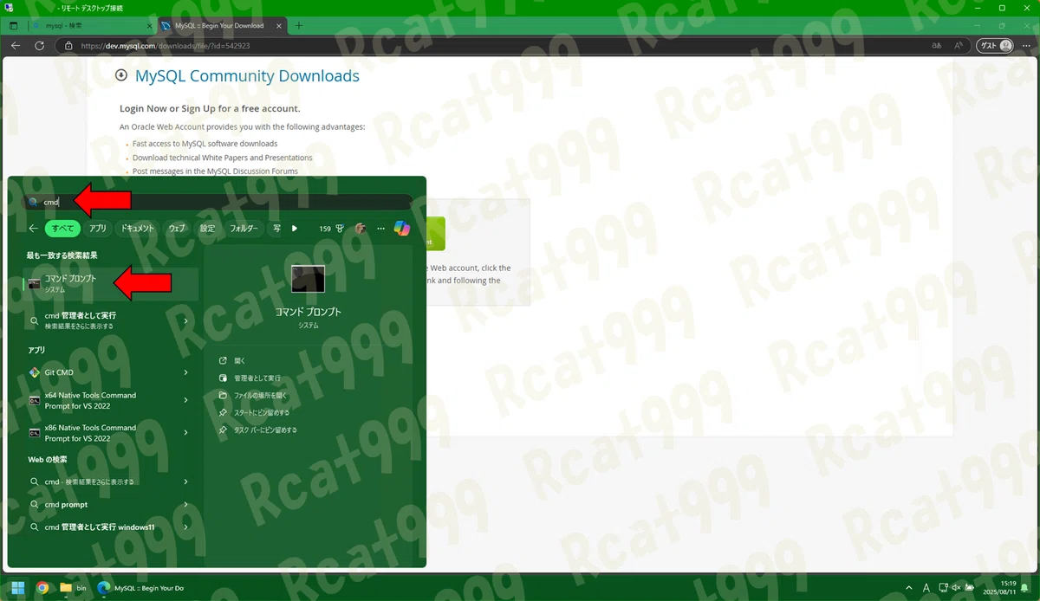Switch to the アプリ filter tab
1040x601 pixels.
[97, 229]
